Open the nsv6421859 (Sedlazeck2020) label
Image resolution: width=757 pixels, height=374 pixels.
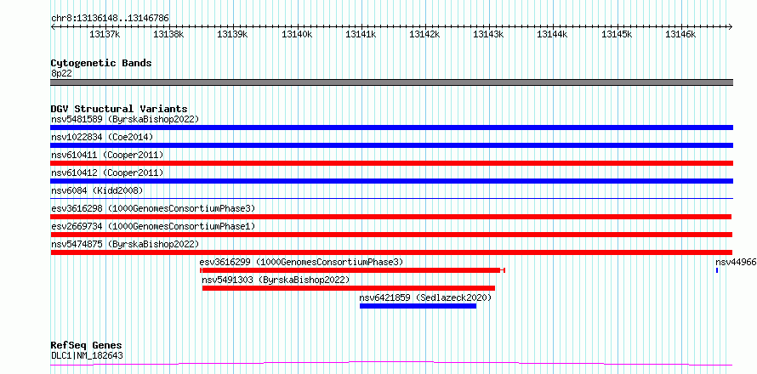pyautogui.click(x=425, y=297)
